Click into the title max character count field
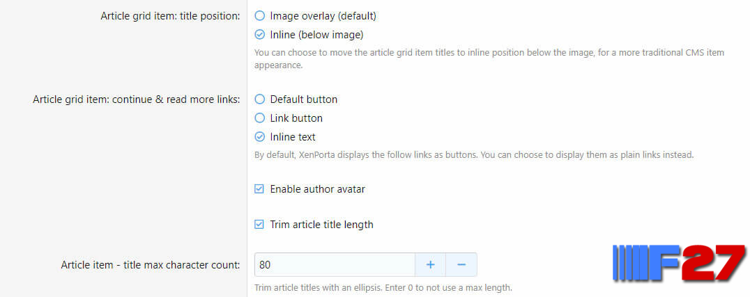 pyautogui.click(x=335, y=264)
